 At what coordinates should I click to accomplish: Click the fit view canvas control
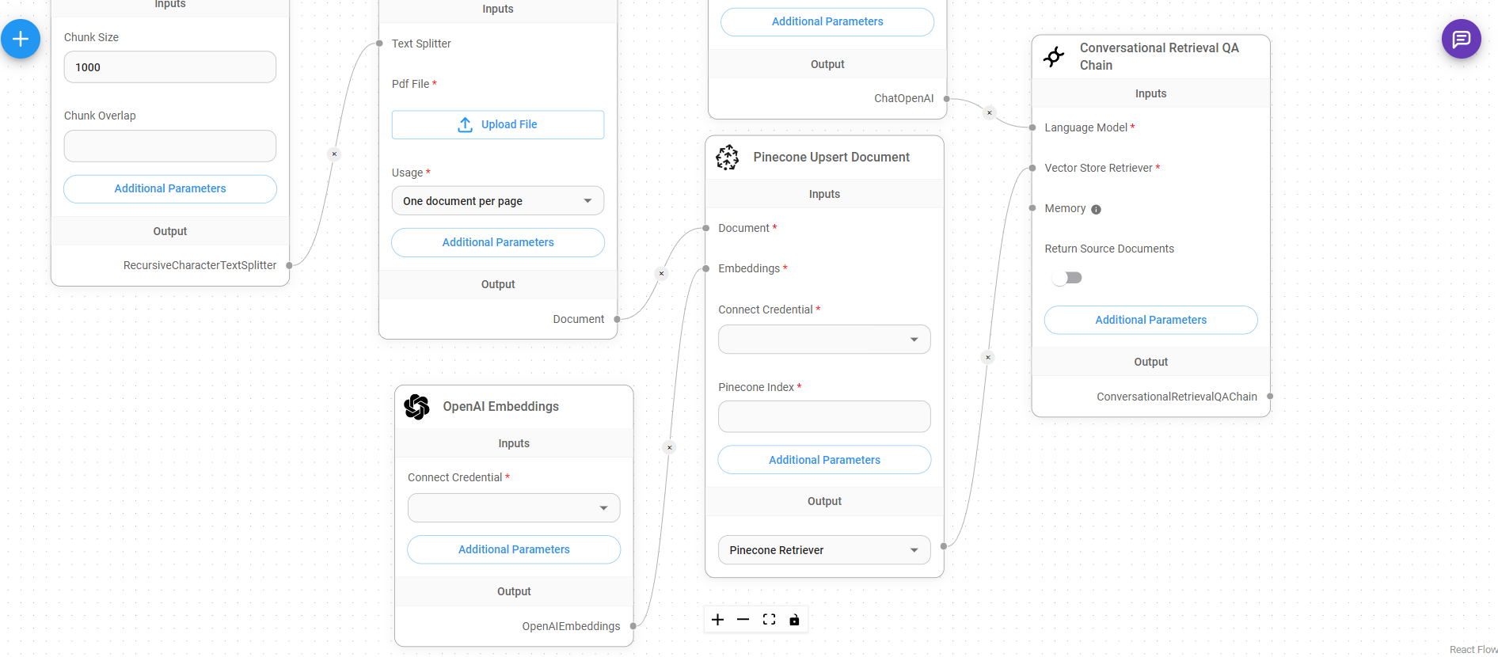point(769,620)
